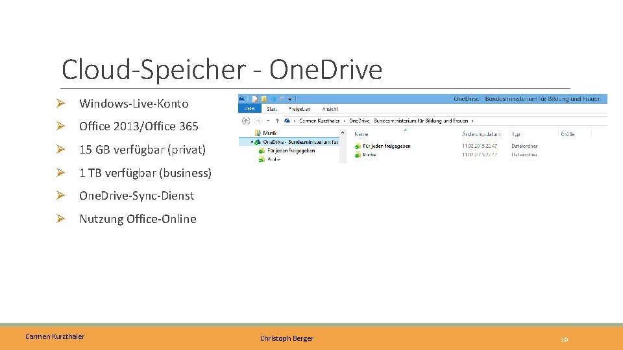Viewport: 623px width, 350px height.
Task: Switch to the Freigeben ribbon tab
Action: pyautogui.click(x=300, y=109)
